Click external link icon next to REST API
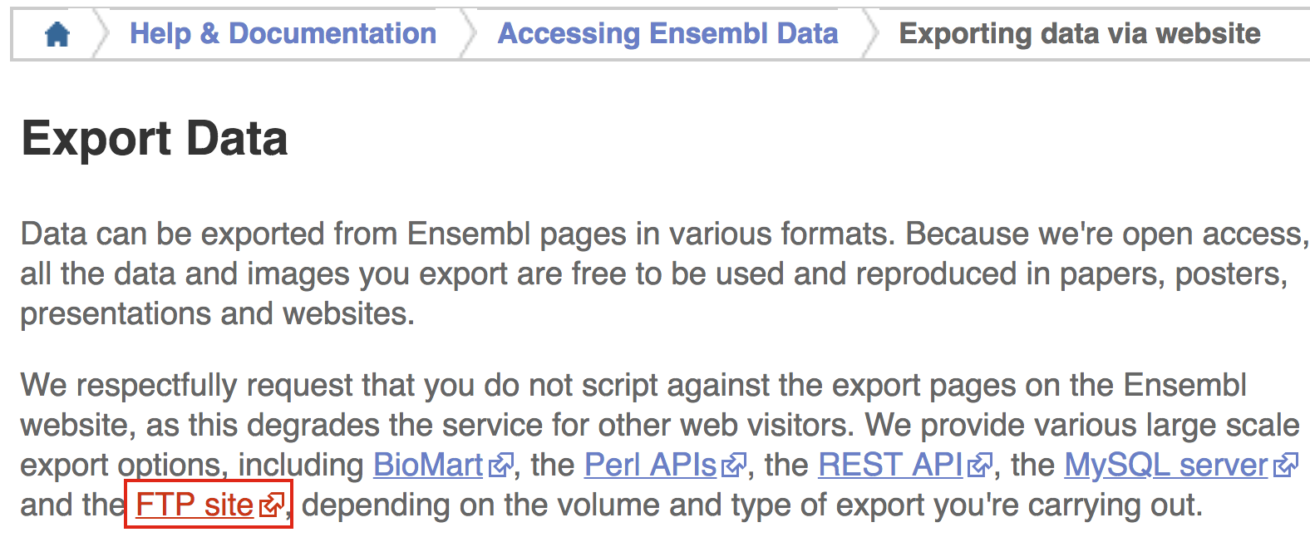Viewport: 1310px width, 552px height. [980, 466]
